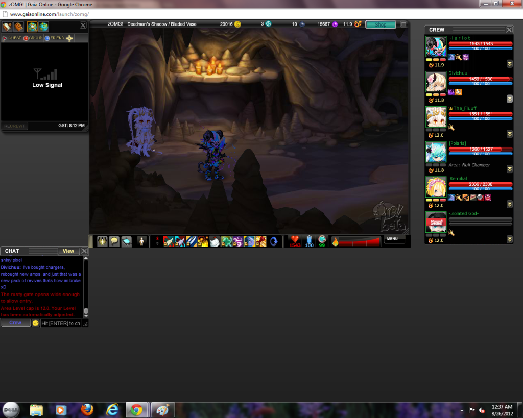523x418 pixels.
Task: Toggle the FRIEND blue dot map filter
Action: pyautogui.click(x=54, y=38)
